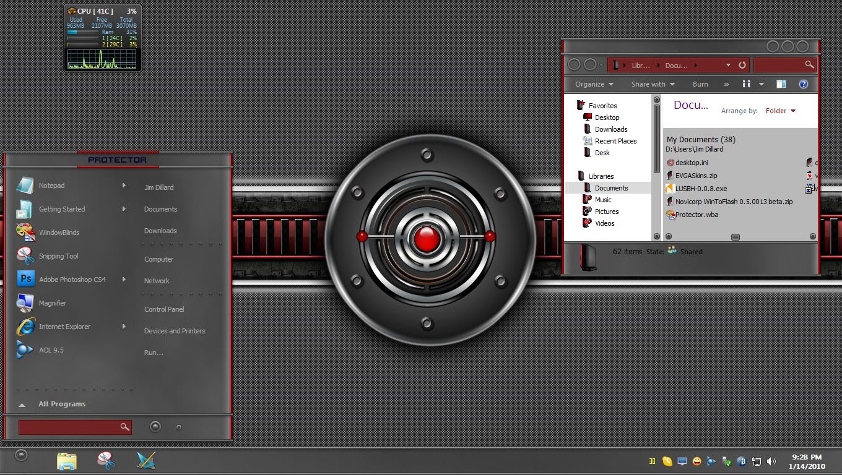Launch Getting Started from Start menu
The height and width of the screenshot is (475, 842).
(71, 209)
